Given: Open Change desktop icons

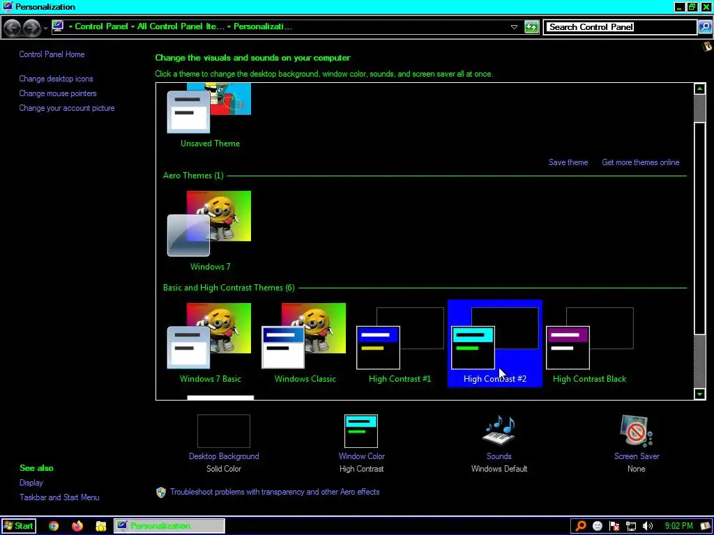Looking at the screenshot, I should (56, 79).
